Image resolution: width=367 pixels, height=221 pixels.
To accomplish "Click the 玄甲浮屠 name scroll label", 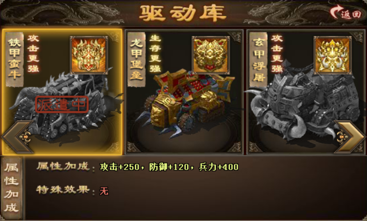I will point(259,59).
